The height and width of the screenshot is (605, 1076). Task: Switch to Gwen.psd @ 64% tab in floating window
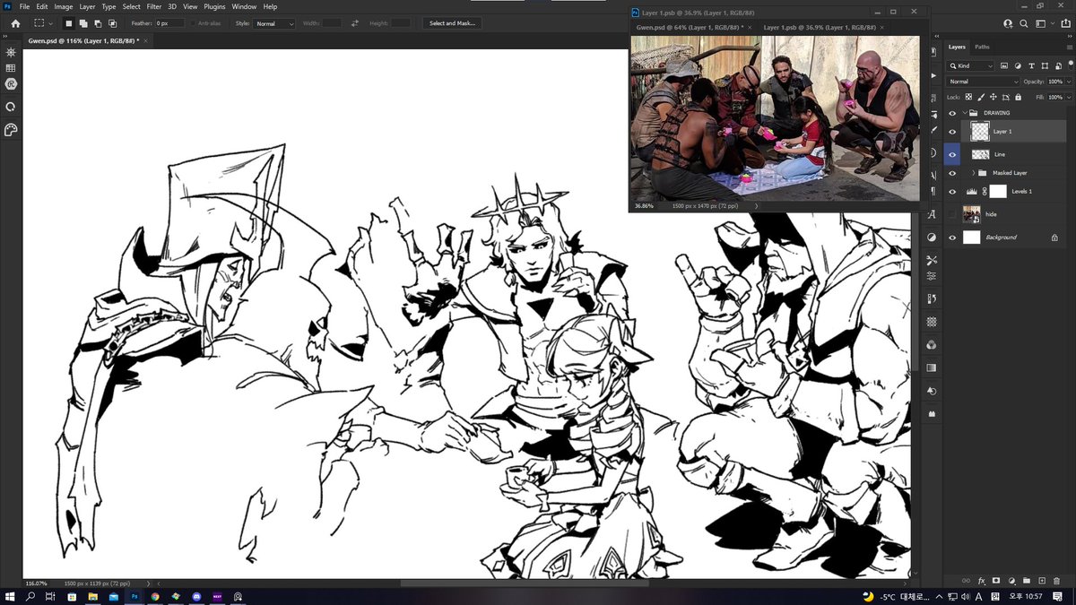coord(690,28)
